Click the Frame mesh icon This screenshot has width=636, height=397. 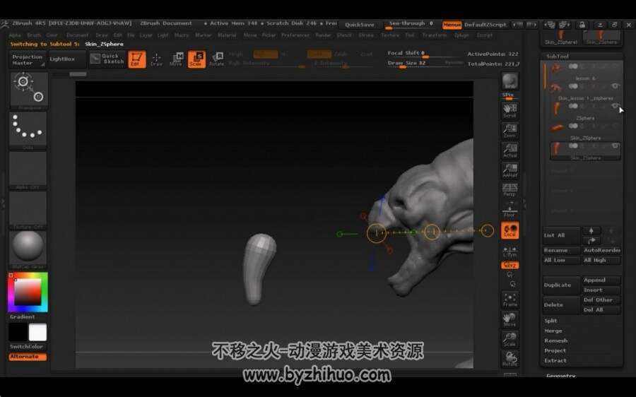510,300
